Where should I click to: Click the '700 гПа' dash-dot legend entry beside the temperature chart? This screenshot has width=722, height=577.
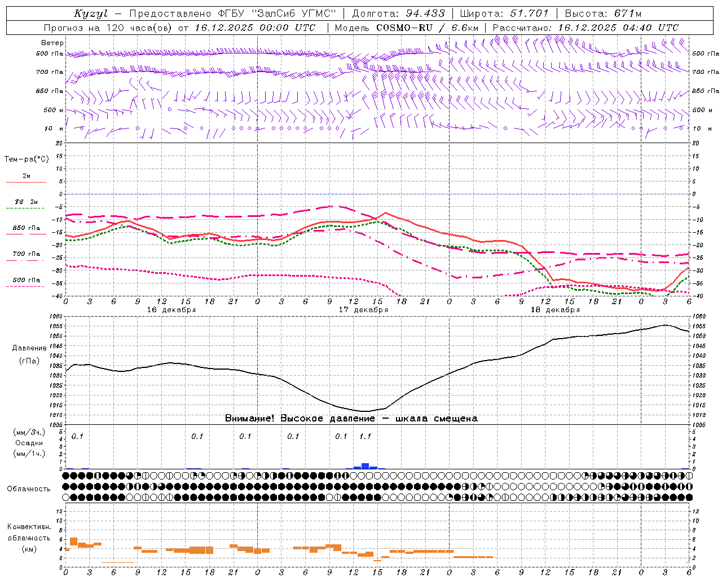[x=26, y=254]
